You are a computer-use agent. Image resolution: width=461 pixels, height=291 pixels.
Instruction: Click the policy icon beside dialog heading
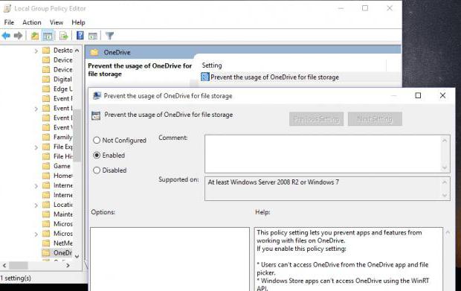pos(96,115)
